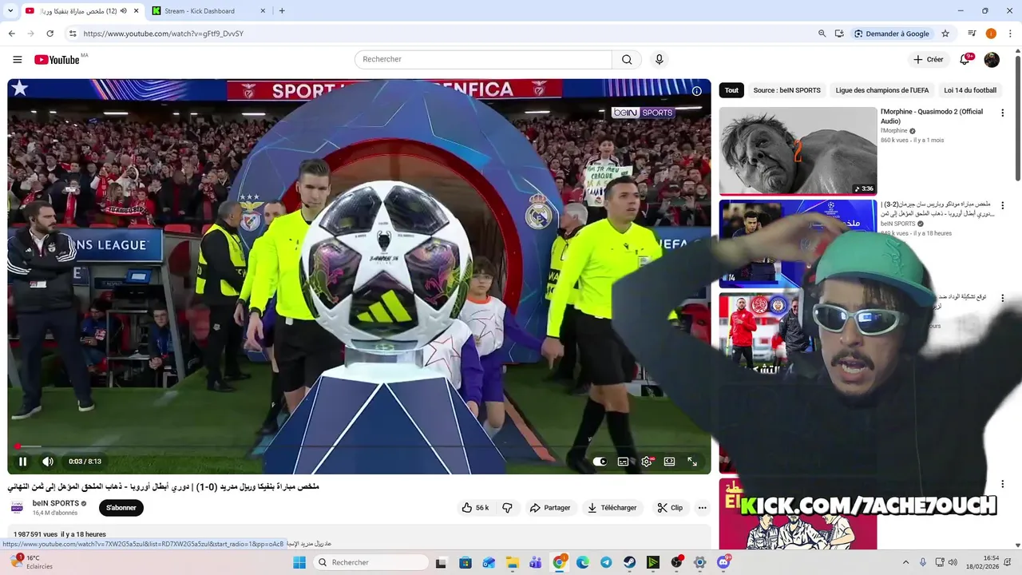The image size is (1022, 575).
Task: Click the search magnifier button
Action: tap(627, 59)
